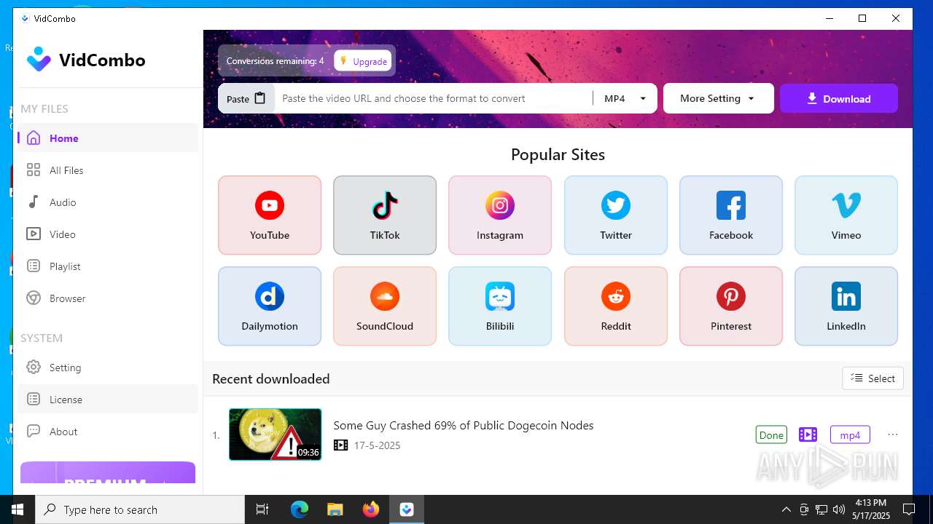The height and width of the screenshot is (524, 933).
Task: Click the Windows taskbar search box
Action: (140, 509)
